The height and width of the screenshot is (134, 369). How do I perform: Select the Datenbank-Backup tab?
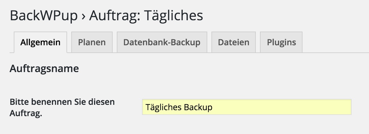point(162,42)
